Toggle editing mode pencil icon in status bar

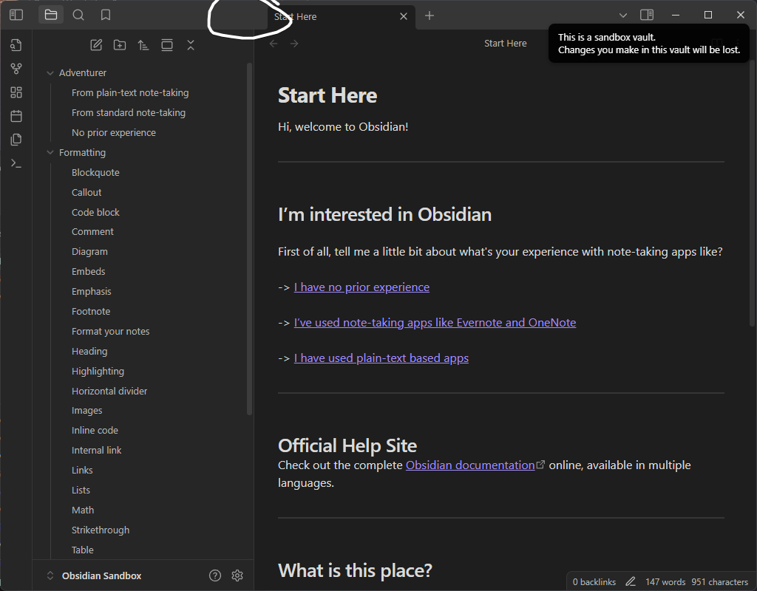(x=631, y=582)
